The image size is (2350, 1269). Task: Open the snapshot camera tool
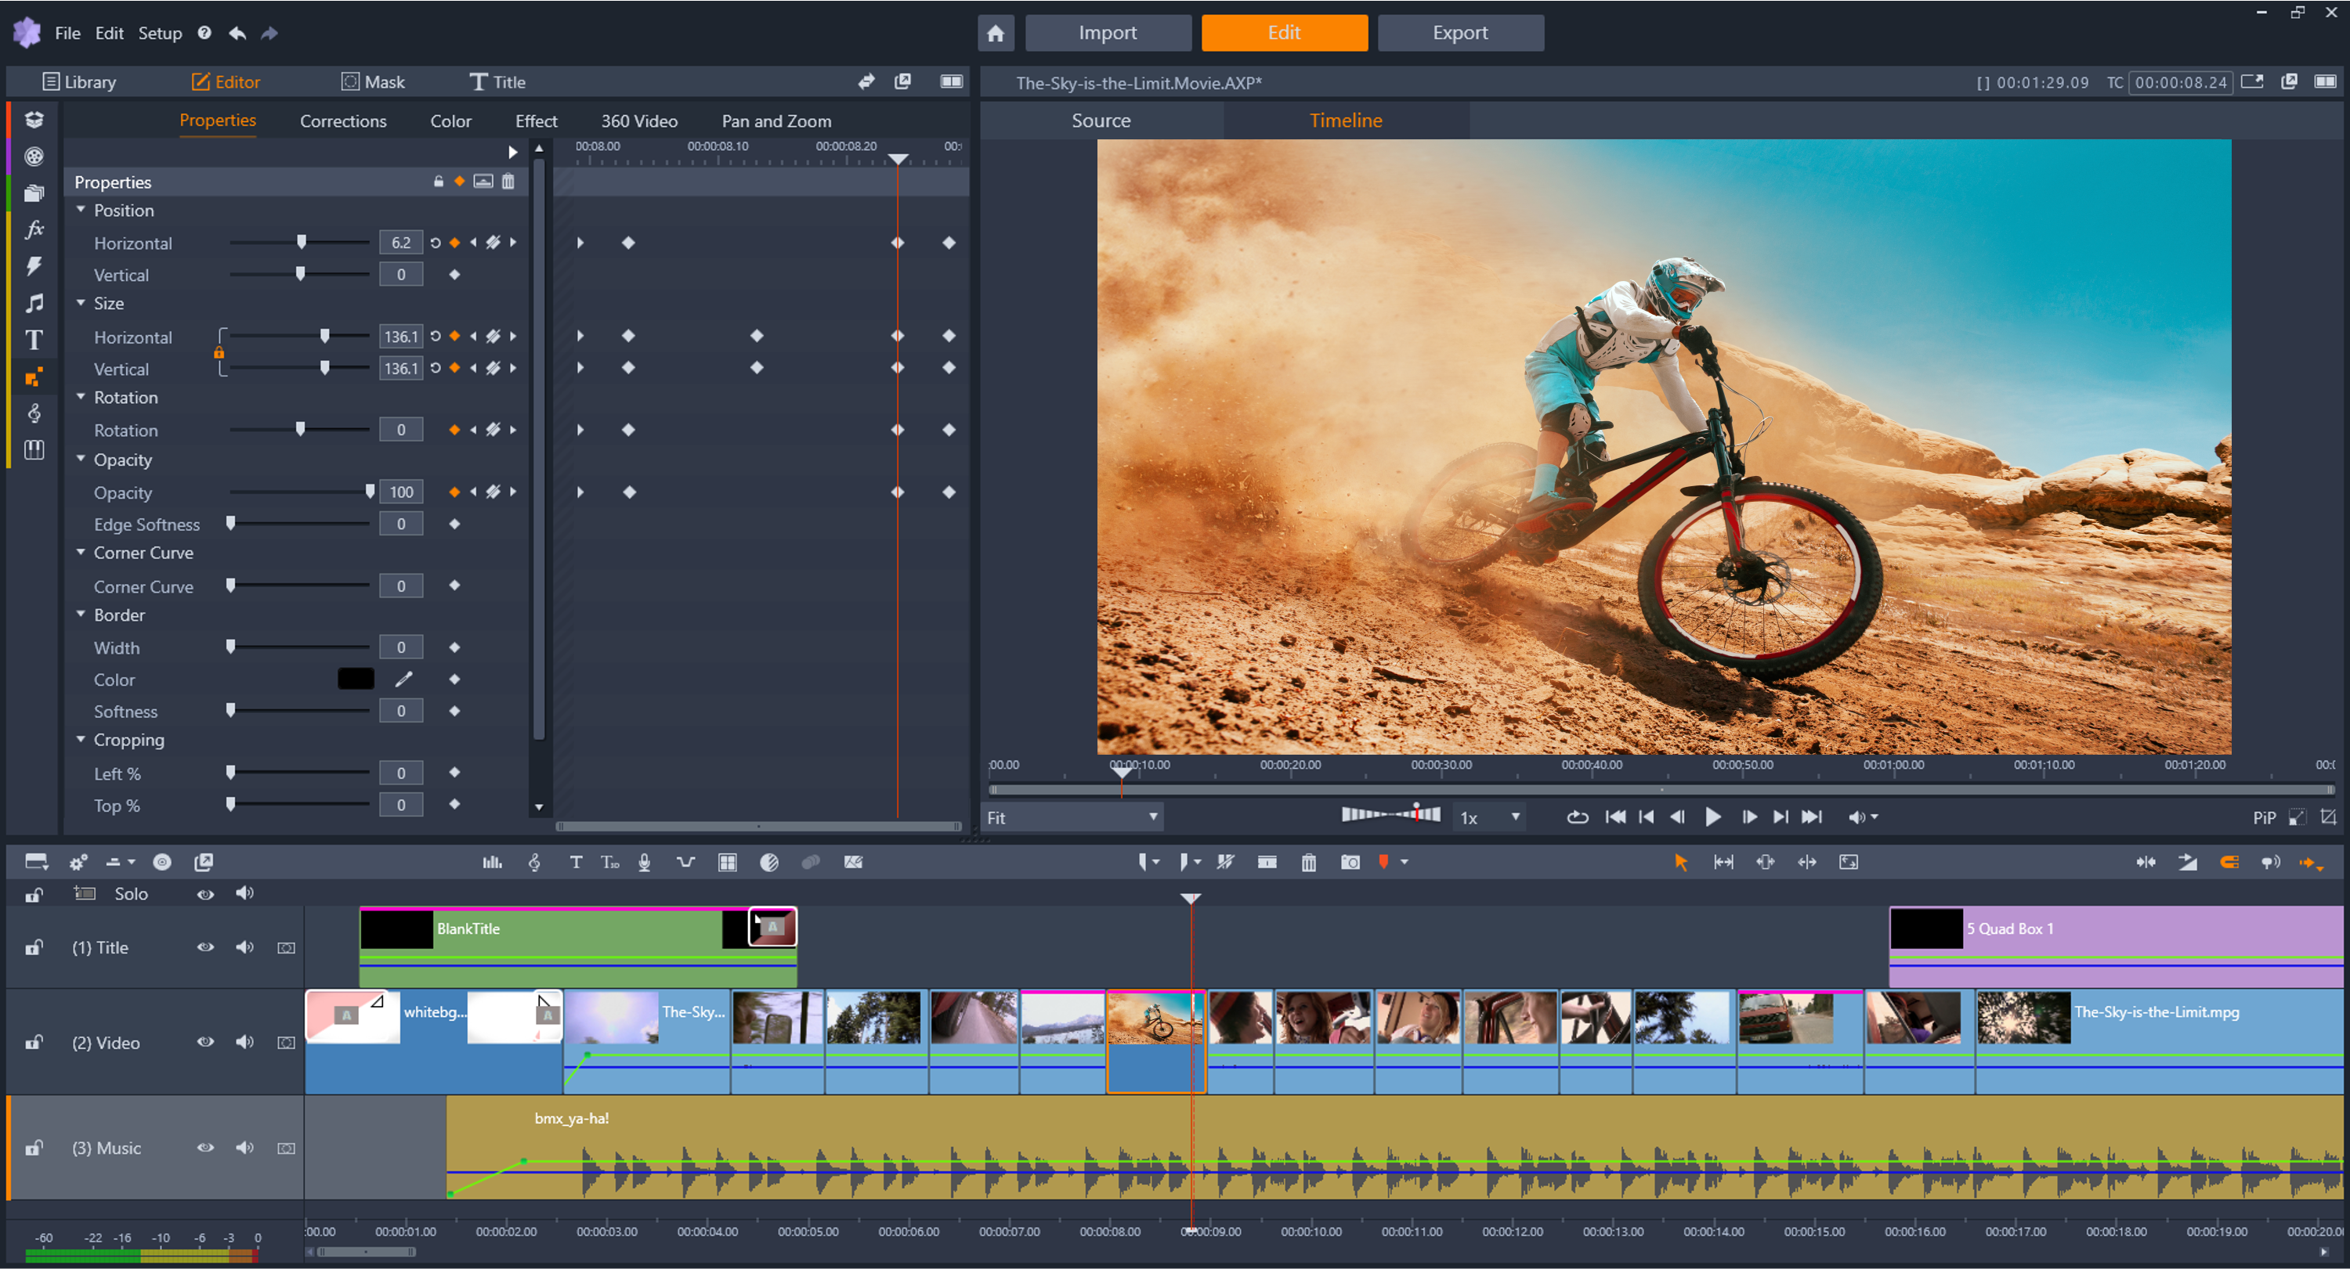tap(1350, 863)
